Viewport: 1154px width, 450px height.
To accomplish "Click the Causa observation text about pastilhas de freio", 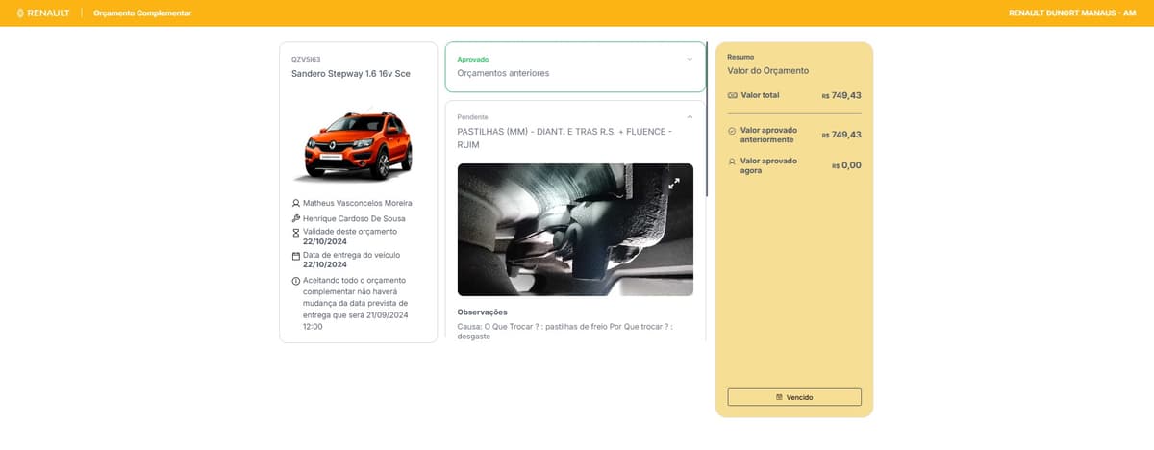I will click(565, 332).
